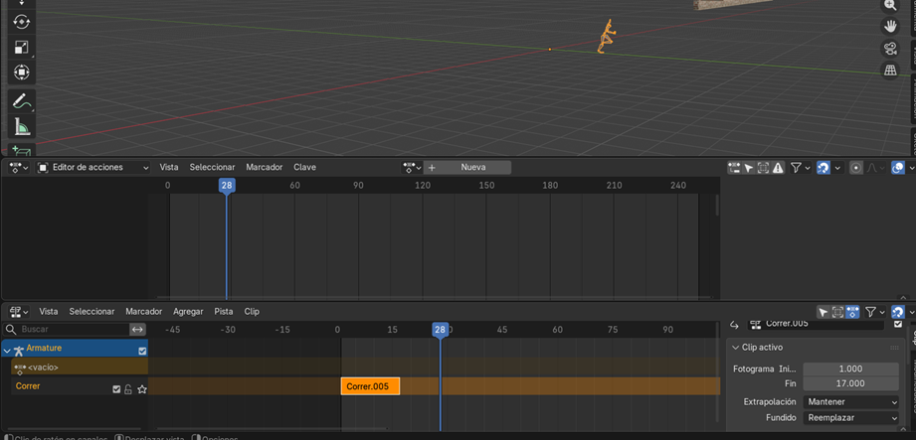This screenshot has height=440, width=916.
Task: Select the Annotate pencil tool
Action: point(21,100)
